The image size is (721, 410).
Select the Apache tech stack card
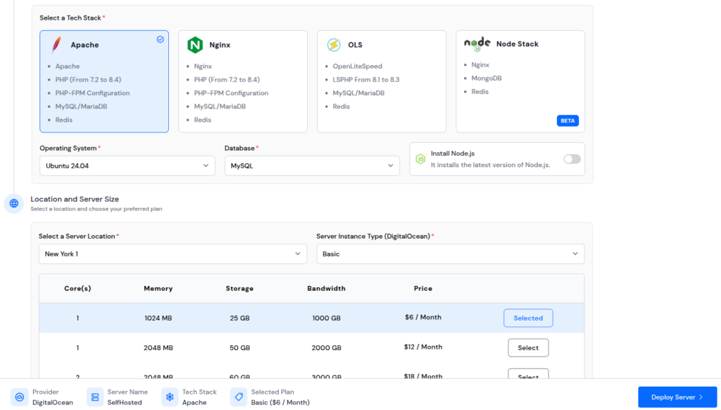[x=104, y=82]
